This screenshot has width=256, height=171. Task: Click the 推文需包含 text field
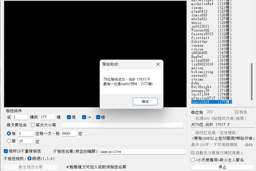[x=124, y=125]
